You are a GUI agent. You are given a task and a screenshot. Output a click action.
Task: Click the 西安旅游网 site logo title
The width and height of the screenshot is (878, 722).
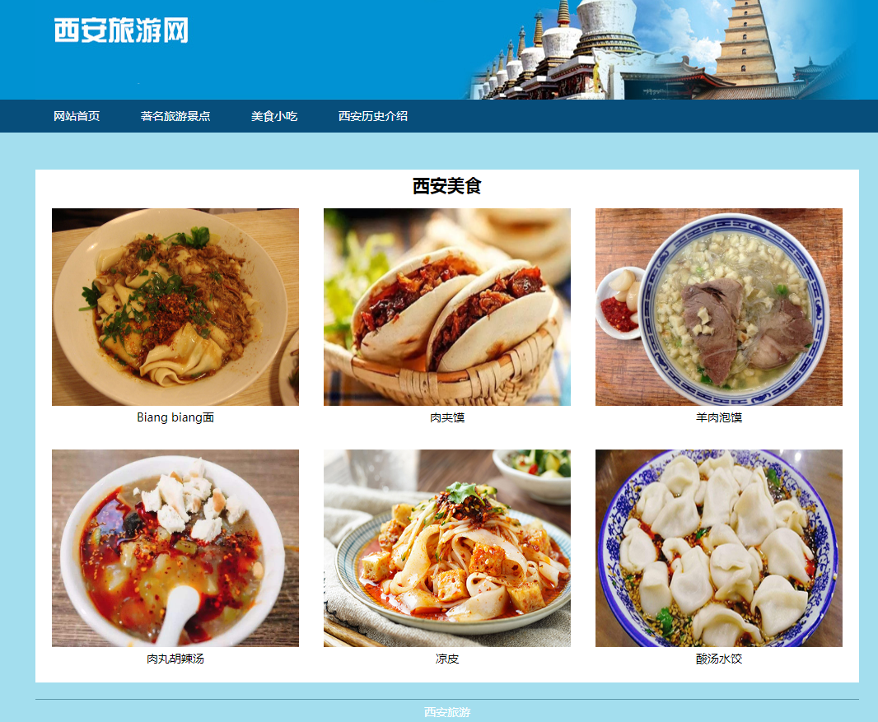click(x=122, y=30)
